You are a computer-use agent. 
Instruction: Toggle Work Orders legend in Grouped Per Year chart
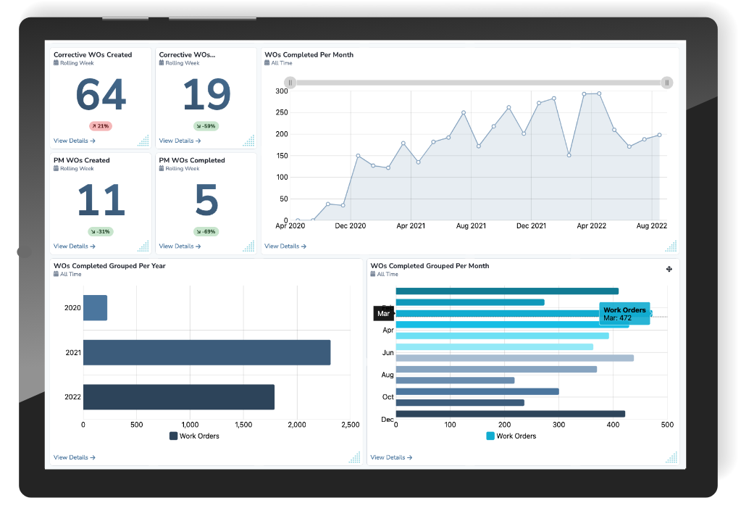[194, 436]
